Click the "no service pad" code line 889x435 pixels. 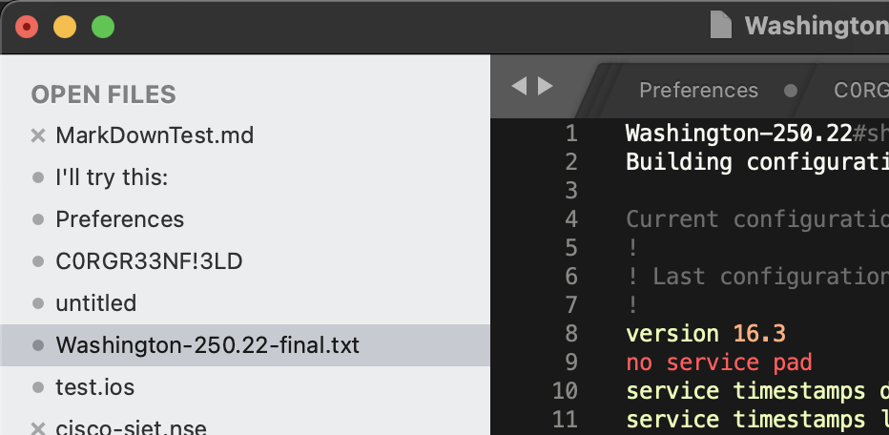(x=719, y=362)
